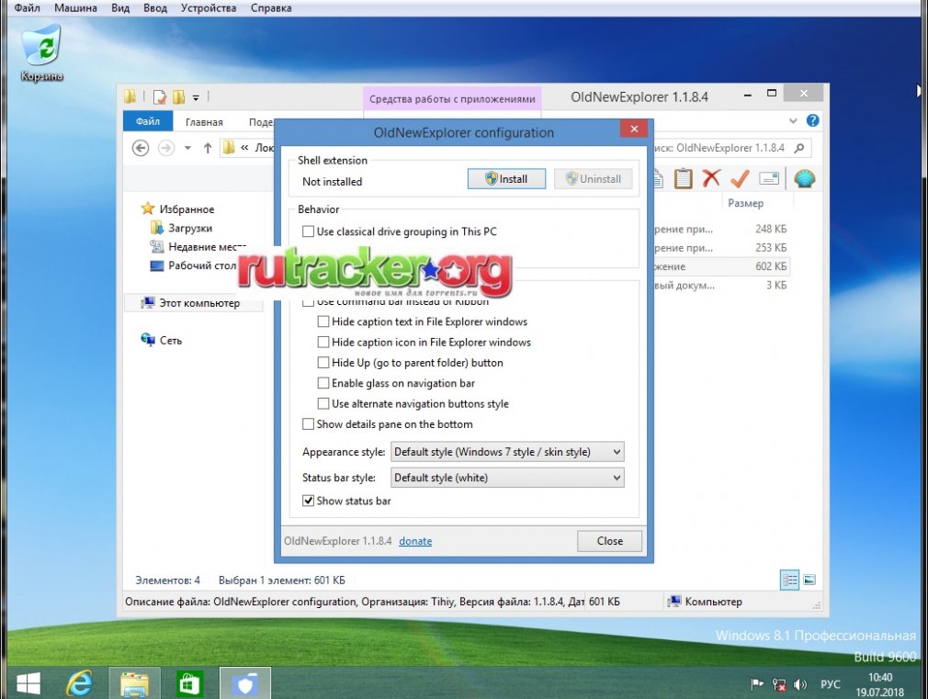Go back in the Explorer navigation bar

(141, 148)
